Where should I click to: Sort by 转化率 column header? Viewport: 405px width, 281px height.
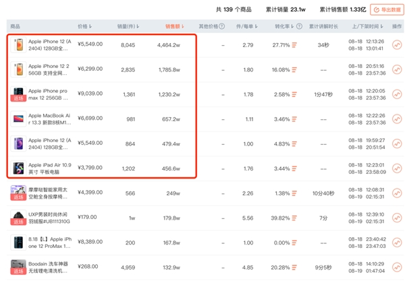pos(284,26)
